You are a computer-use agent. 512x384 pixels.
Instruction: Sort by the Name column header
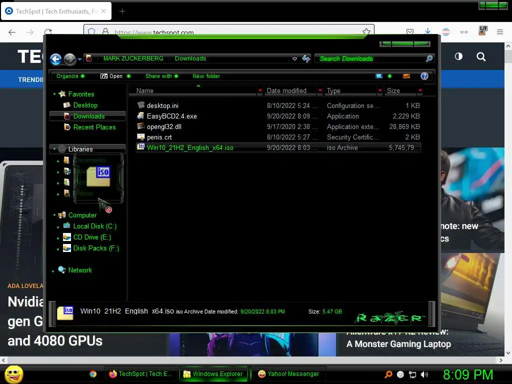pyautogui.click(x=192, y=91)
